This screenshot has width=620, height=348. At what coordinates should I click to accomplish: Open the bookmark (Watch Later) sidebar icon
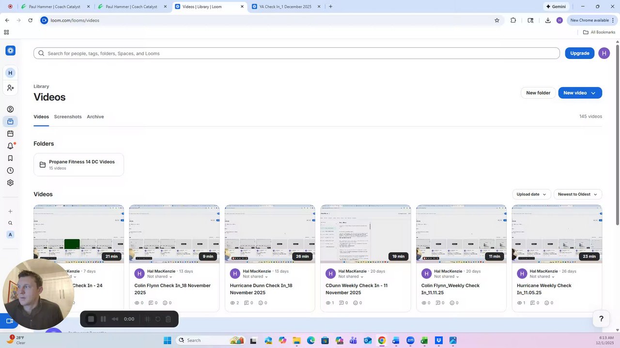(10, 158)
